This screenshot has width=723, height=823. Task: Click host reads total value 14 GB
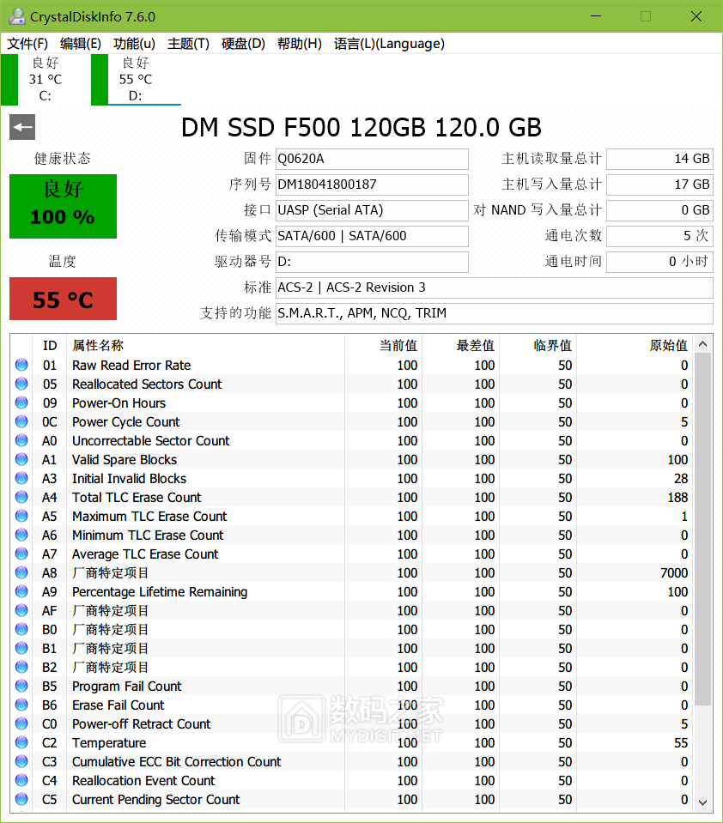point(659,159)
